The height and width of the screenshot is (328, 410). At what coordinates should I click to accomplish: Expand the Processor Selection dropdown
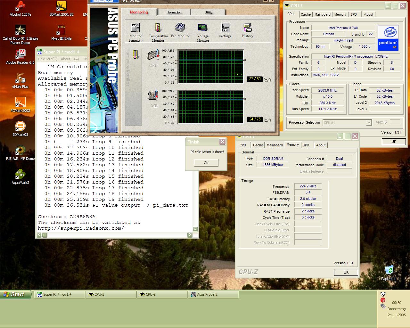[x=369, y=123]
